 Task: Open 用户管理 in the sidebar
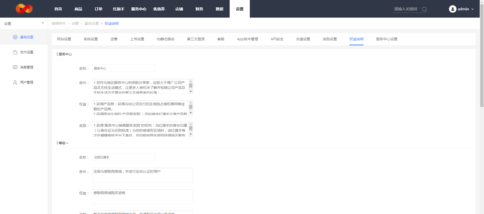click(x=24, y=82)
